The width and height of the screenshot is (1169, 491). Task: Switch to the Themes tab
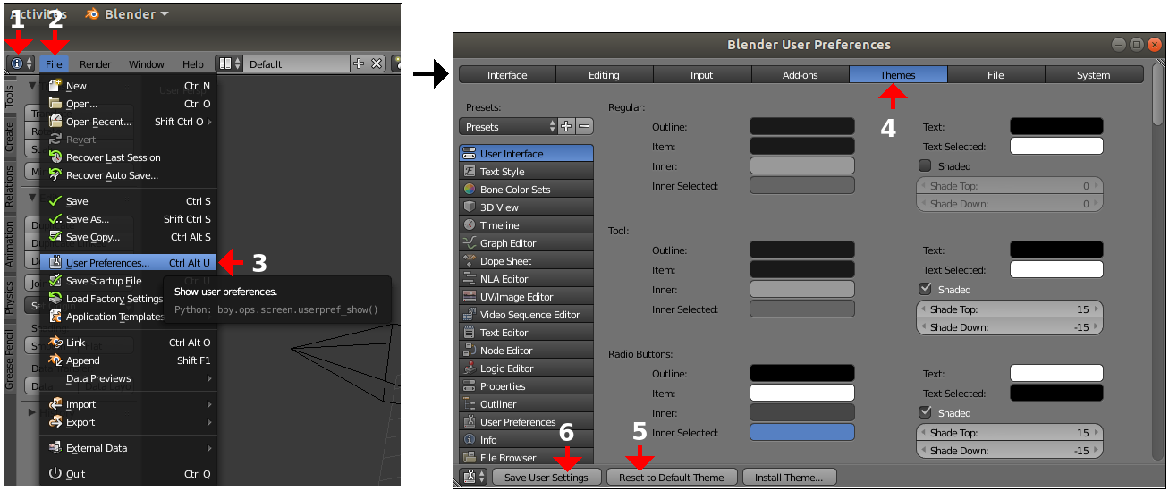coord(898,75)
